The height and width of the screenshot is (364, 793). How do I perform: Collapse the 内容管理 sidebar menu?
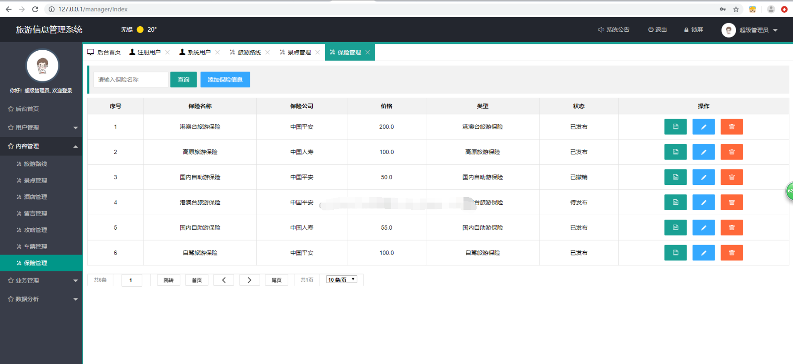(41, 146)
